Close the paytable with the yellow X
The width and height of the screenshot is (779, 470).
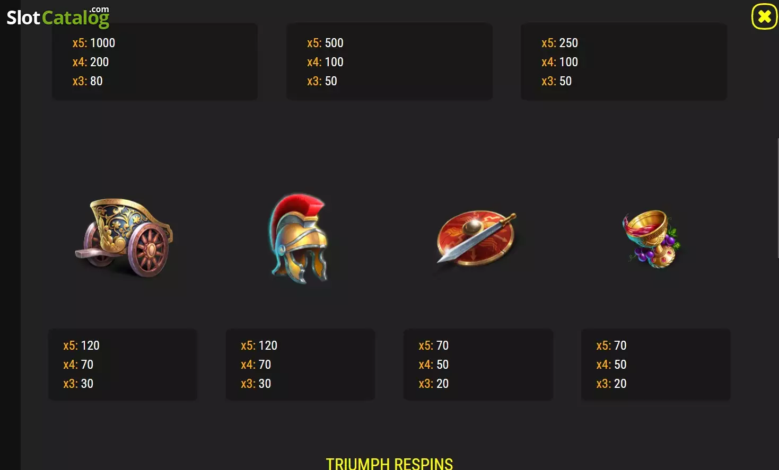click(x=764, y=16)
